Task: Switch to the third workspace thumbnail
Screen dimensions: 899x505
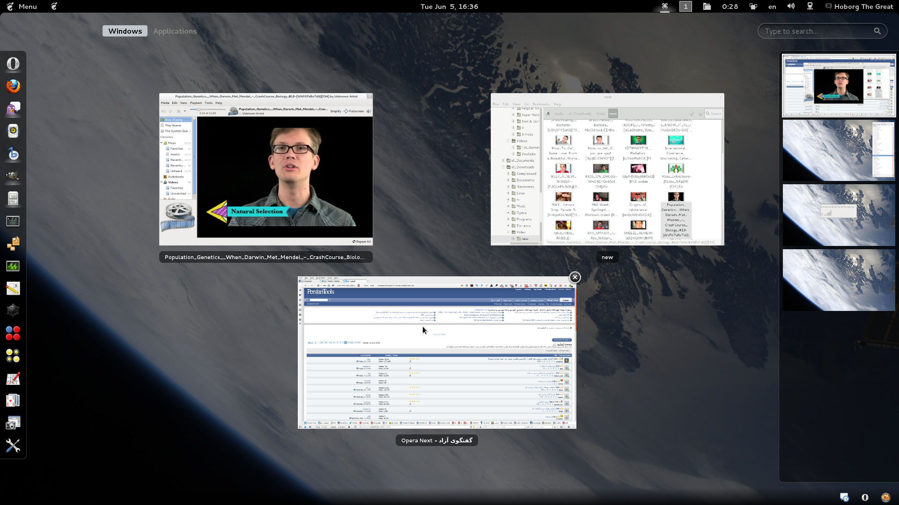Action: click(839, 215)
